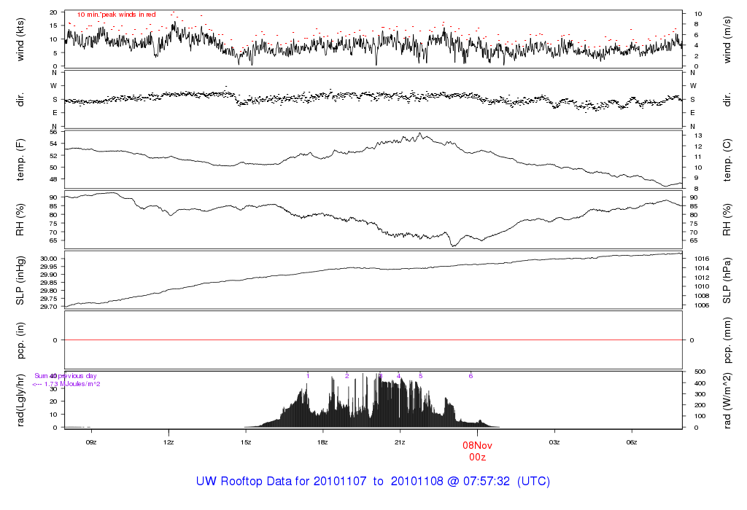Click purple marker 4 in radiation panel
Viewport: 747px width, 510px height.
(x=399, y=376)
